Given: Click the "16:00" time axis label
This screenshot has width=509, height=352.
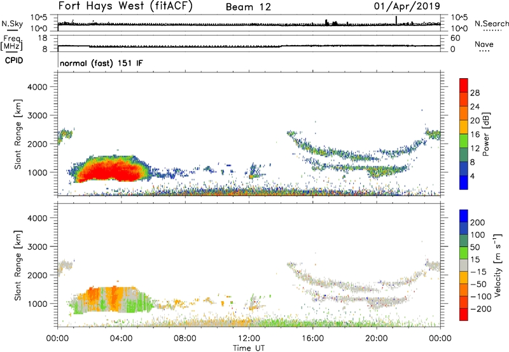Looking at the screenshot, I should [x=312, y=339].
